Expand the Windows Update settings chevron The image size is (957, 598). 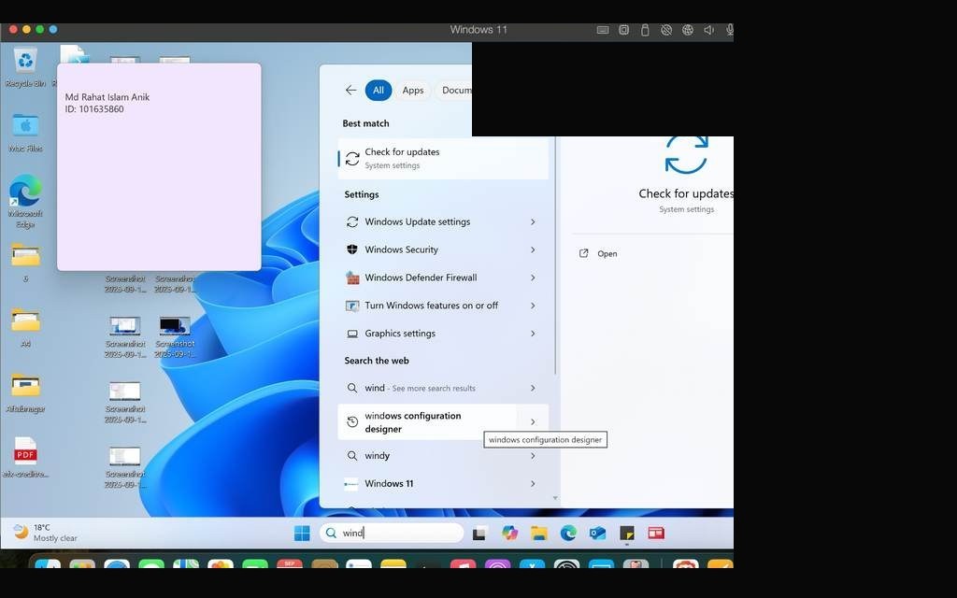pos(533,222)
